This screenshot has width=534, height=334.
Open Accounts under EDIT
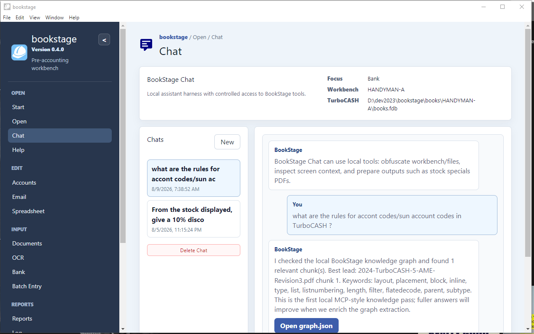pyautogui.click(x=60, y=183)
